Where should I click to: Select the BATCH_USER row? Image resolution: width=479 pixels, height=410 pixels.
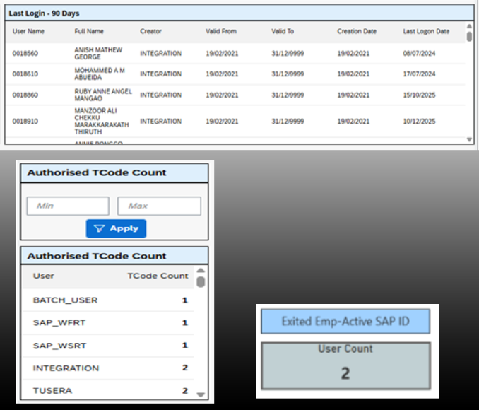[66, 300]
